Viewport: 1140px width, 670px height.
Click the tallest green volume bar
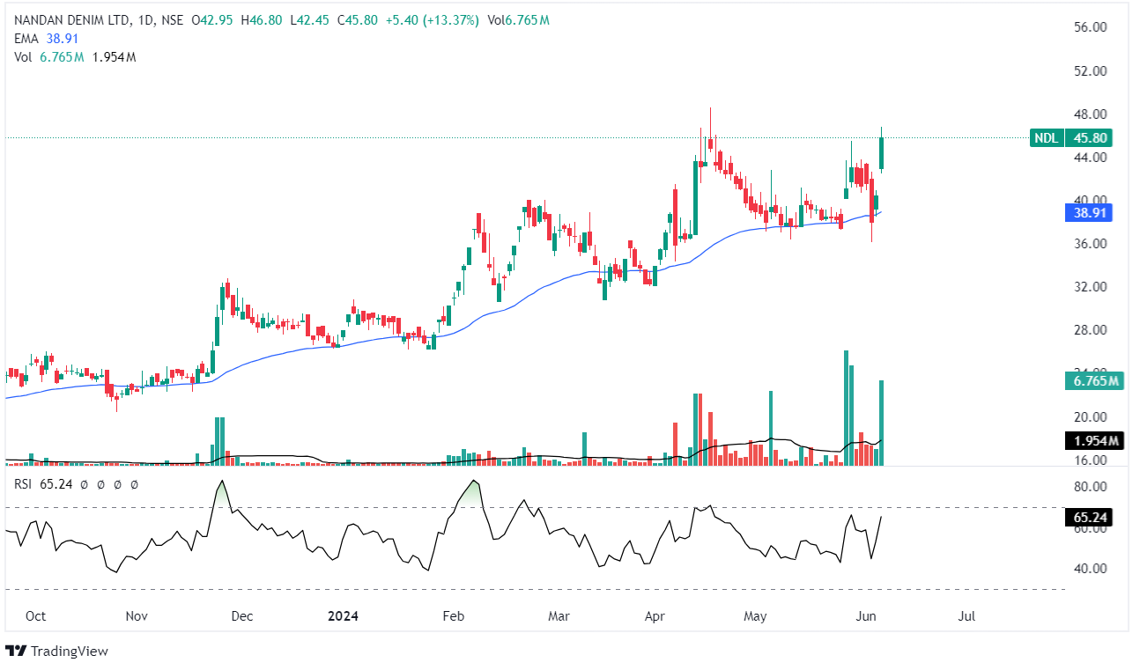846,407
